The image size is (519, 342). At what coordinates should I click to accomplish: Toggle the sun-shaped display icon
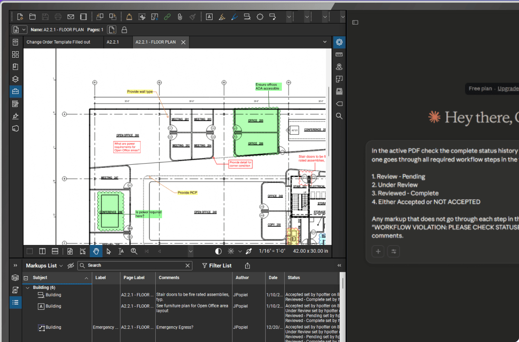click(231, 251)
